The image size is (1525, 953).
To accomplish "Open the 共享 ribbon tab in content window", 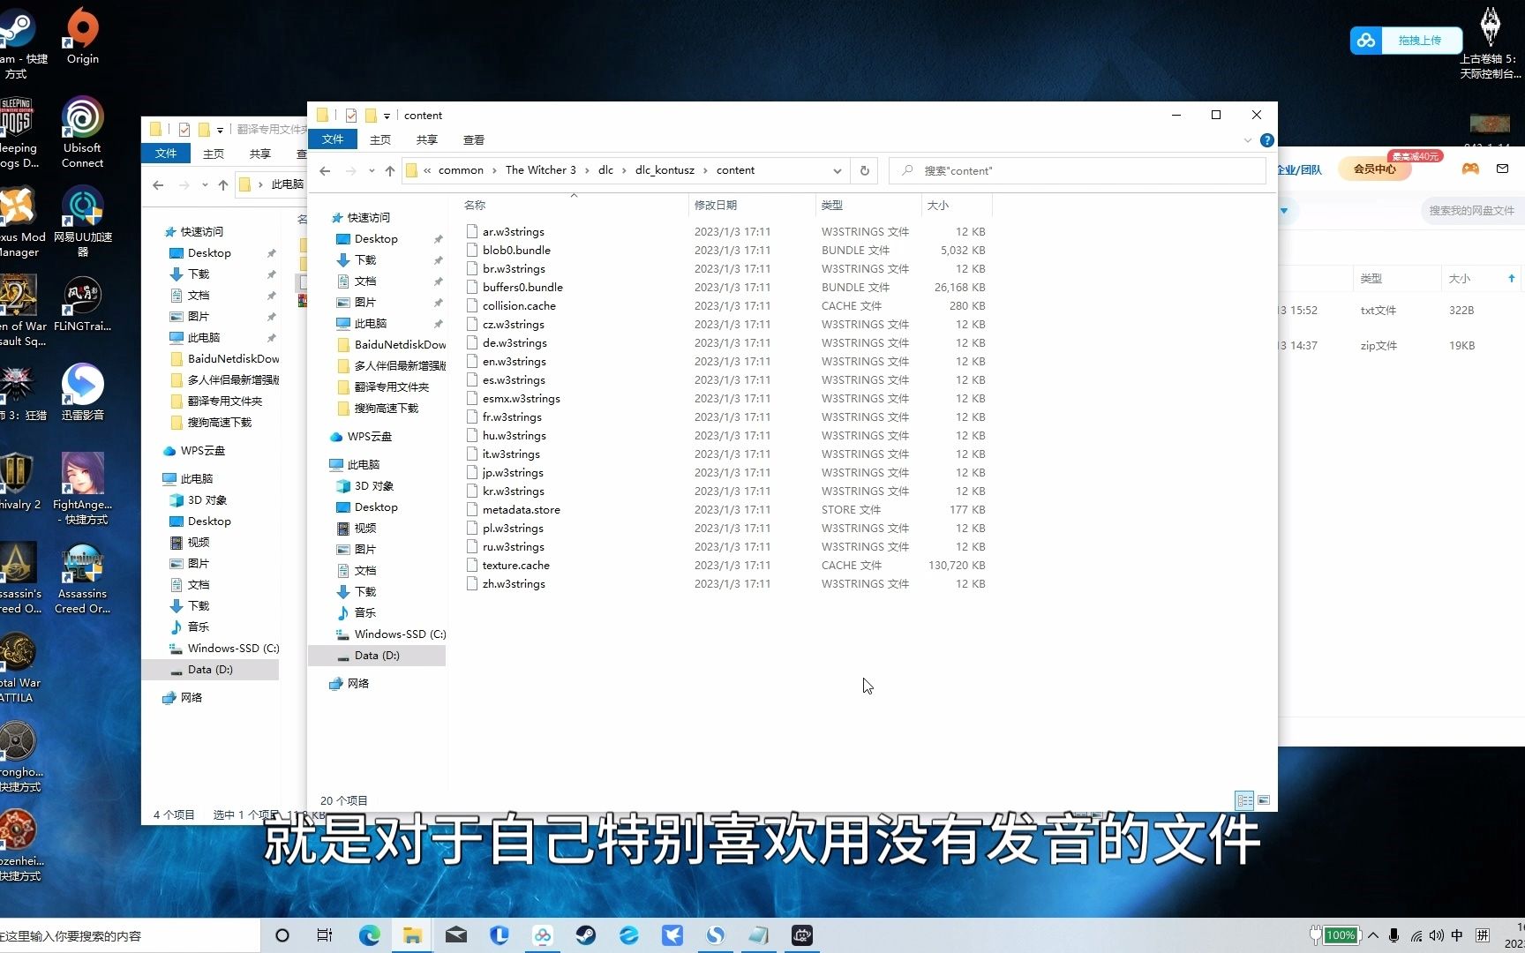I will click(427, 139).
